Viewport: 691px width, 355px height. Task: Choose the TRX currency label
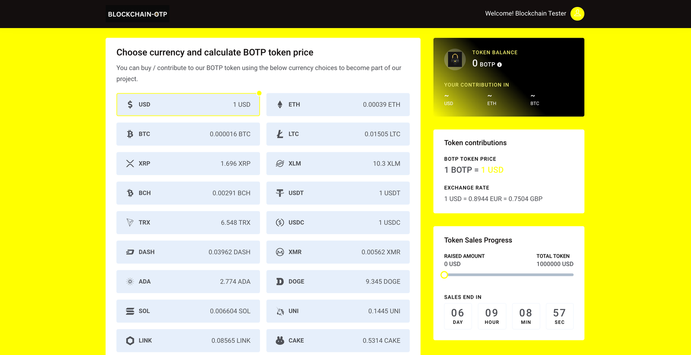pos(144,223)
